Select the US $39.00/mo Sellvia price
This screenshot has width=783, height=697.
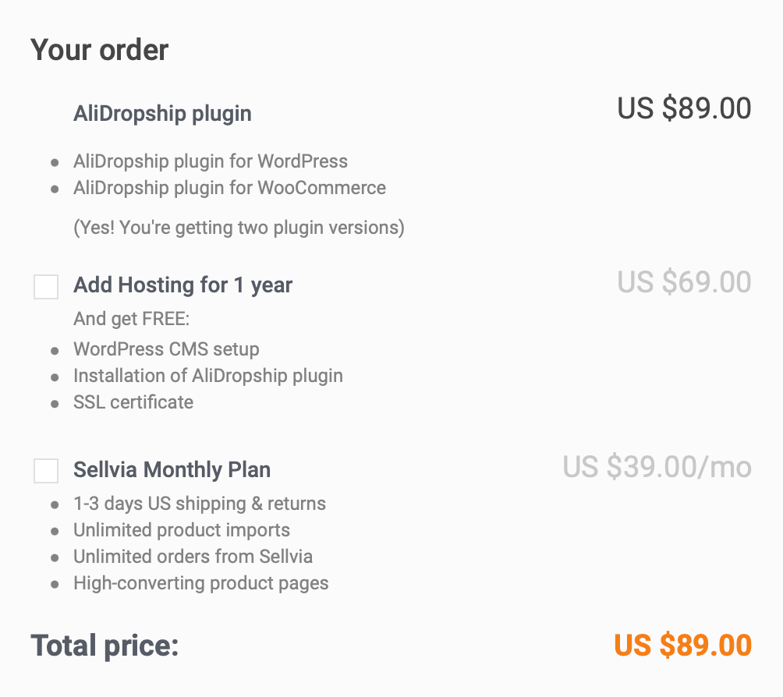tap(657, 467)
